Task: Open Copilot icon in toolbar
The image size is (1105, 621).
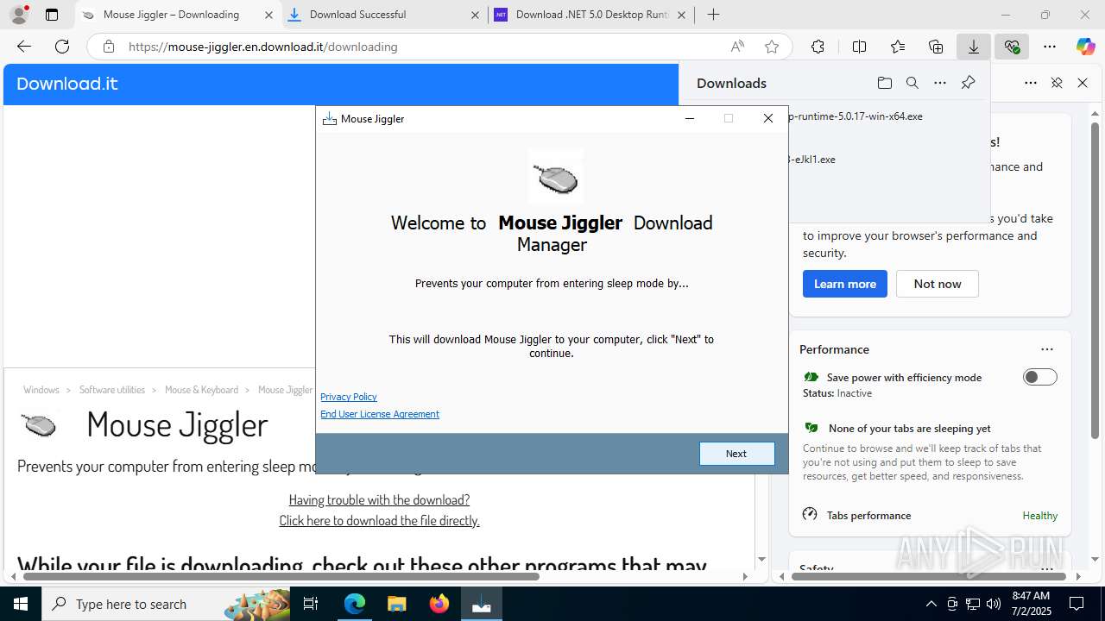Action: coord(1085,47)
